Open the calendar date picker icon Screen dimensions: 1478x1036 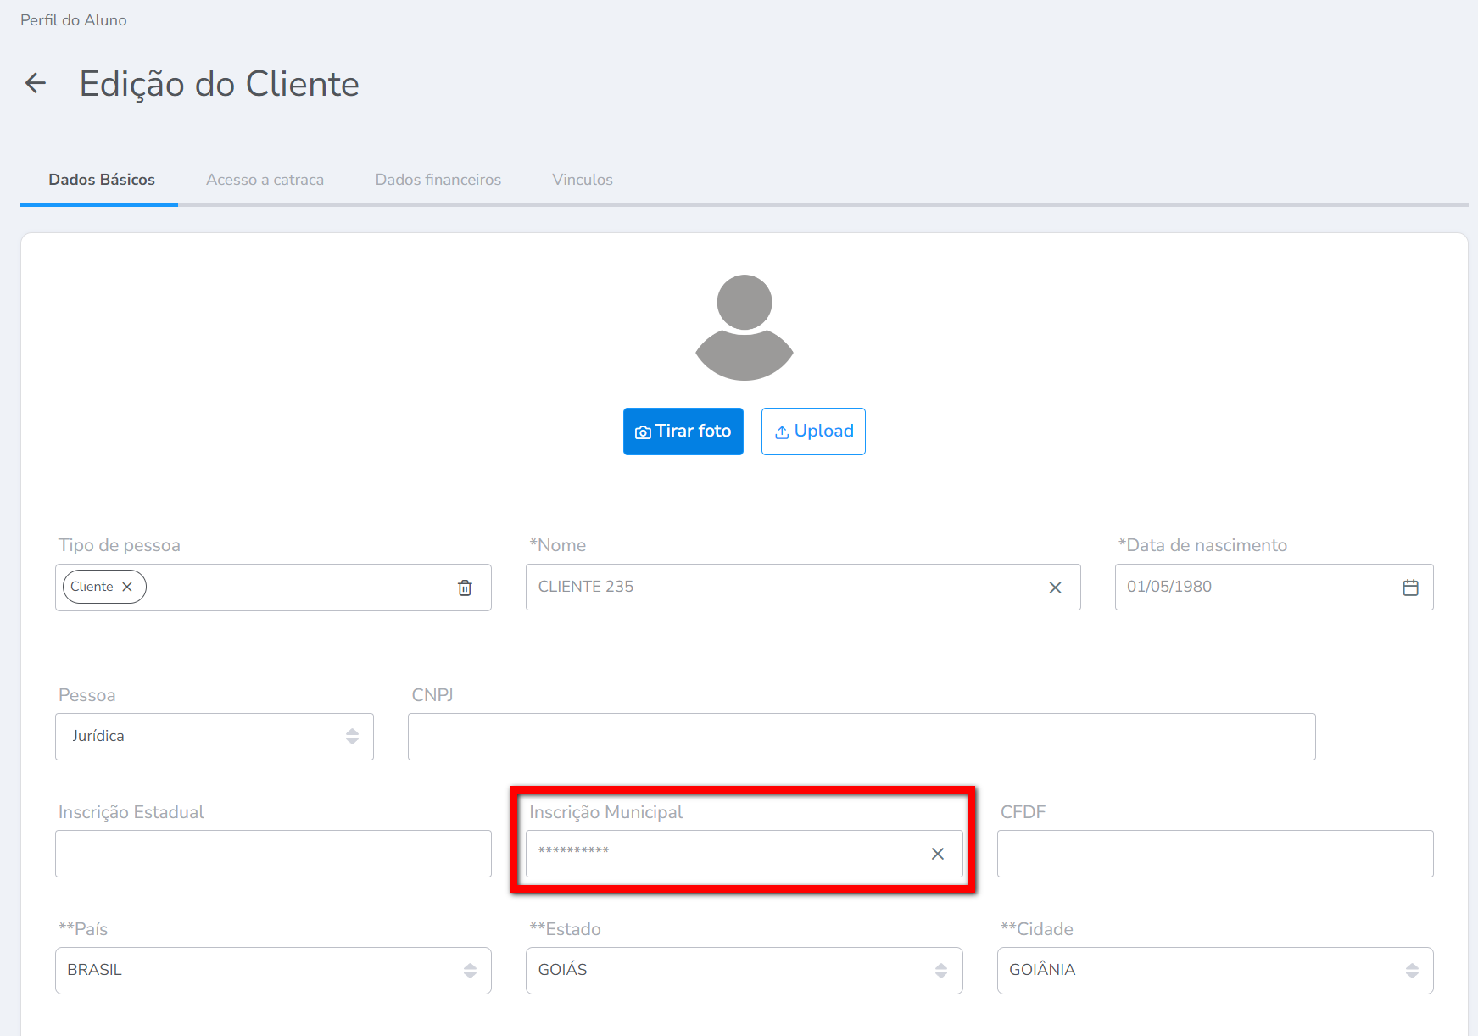click(x=1410, y=588)
